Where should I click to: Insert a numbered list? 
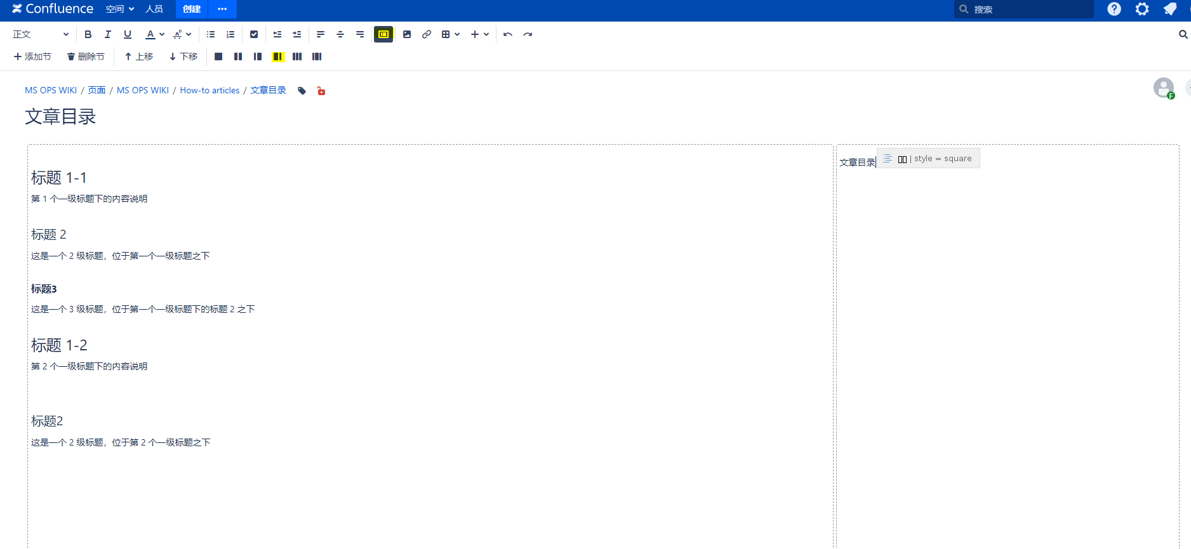tap(230, 34)
